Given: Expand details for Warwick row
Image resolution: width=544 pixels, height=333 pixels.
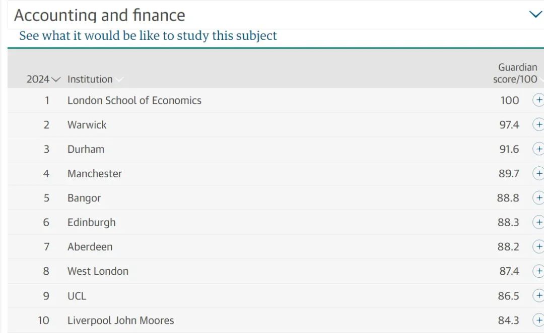Looking at the screenshot, I should 538,125.
